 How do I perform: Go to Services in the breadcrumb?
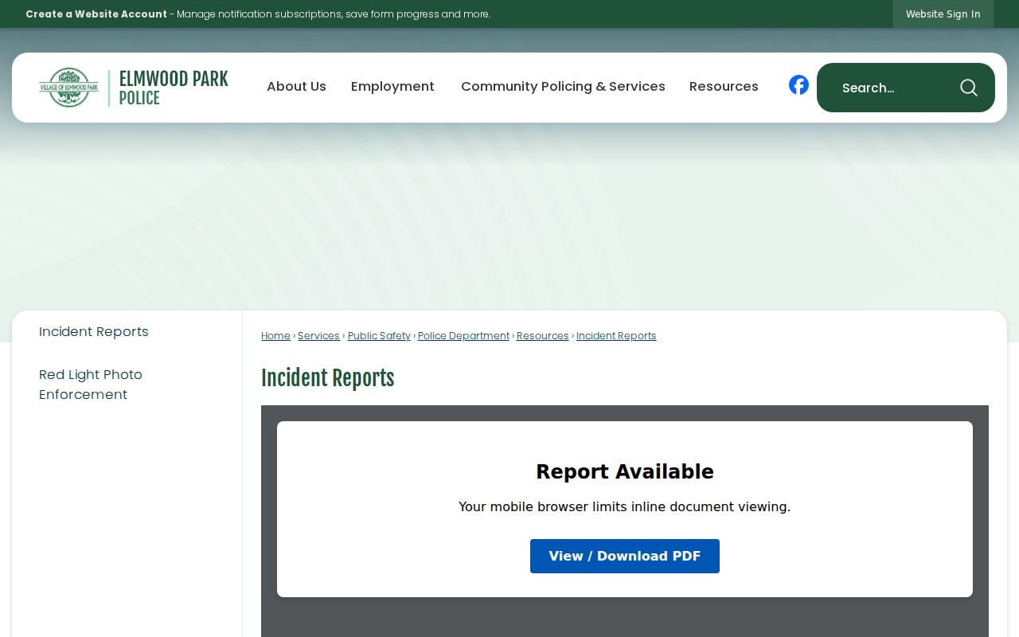[318, 336]
